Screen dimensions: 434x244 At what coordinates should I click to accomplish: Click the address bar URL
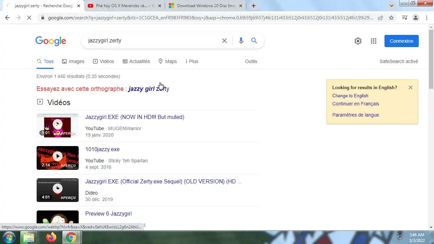tap(210, 18)
